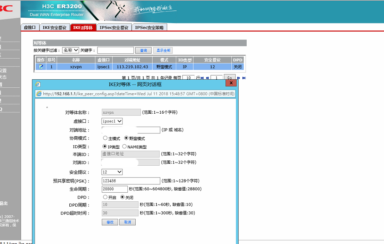Turn DPD on with 开启

pos(105,197)
